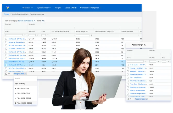Open Labels & Alerts menu item
173x113 pixels.
71,8
